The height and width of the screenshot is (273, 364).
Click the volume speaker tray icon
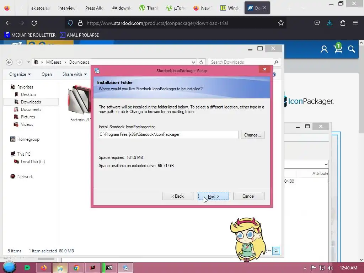330,268
